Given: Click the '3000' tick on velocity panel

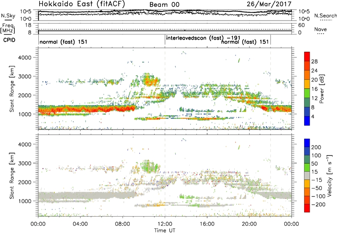Looking at the screenshot, I should click(25, 163).
